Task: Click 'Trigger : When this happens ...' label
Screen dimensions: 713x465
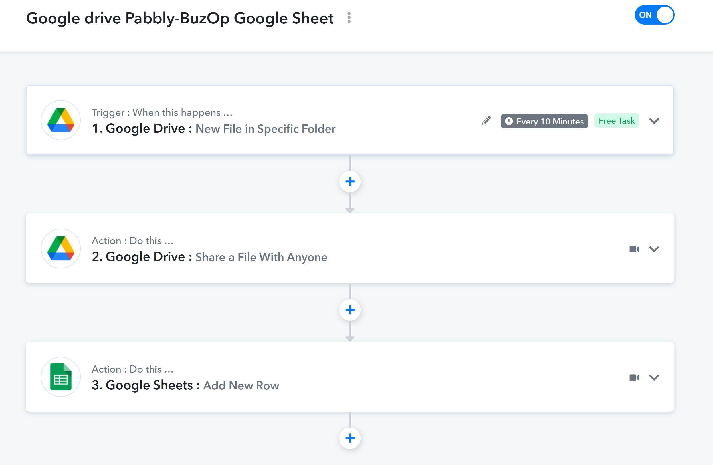Action: [x=162, y=112]
